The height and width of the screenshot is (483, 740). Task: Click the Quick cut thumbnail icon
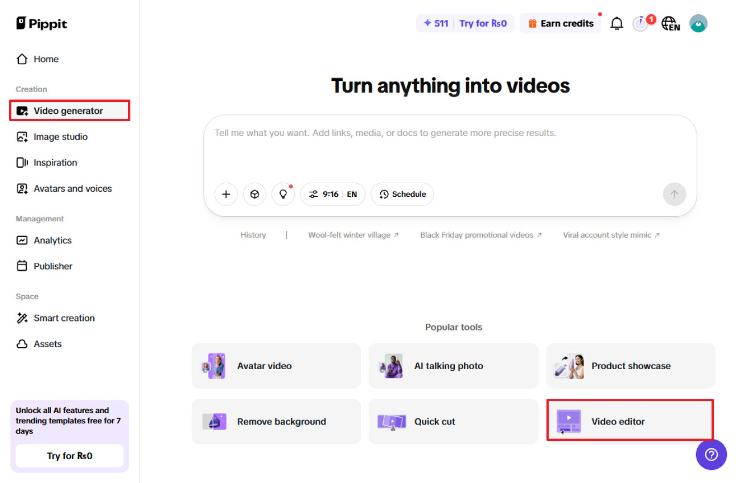392,422
